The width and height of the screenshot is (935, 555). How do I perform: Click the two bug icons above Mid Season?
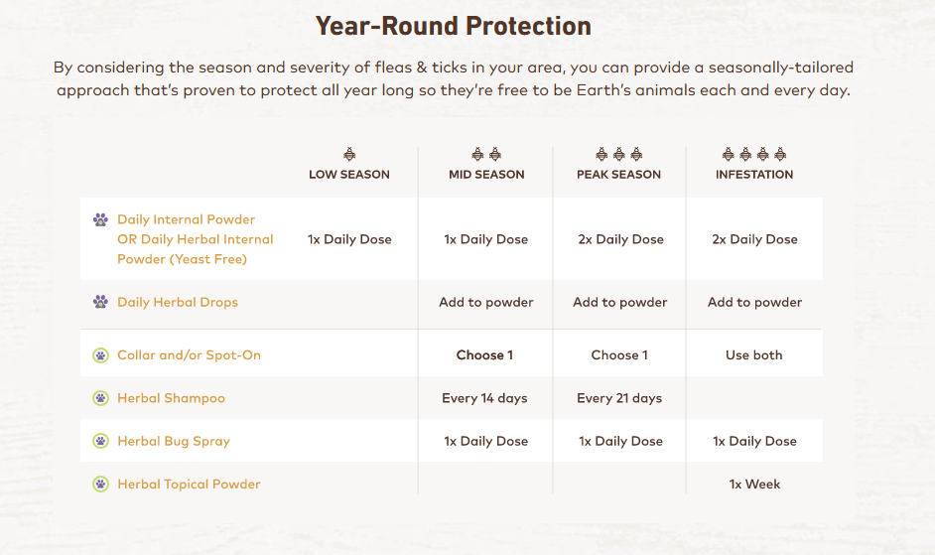(486, 154)
